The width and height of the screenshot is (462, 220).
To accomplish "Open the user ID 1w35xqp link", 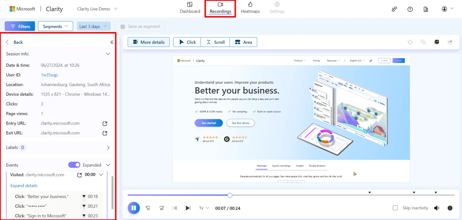I will pyautogui.click(x=49, y=75).
